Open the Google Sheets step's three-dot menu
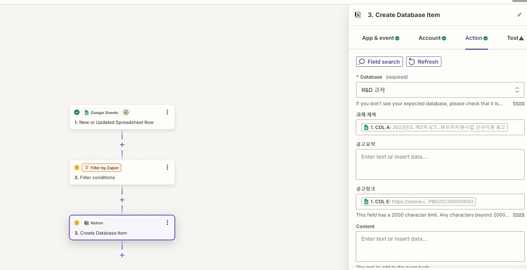 coord(167,112)
